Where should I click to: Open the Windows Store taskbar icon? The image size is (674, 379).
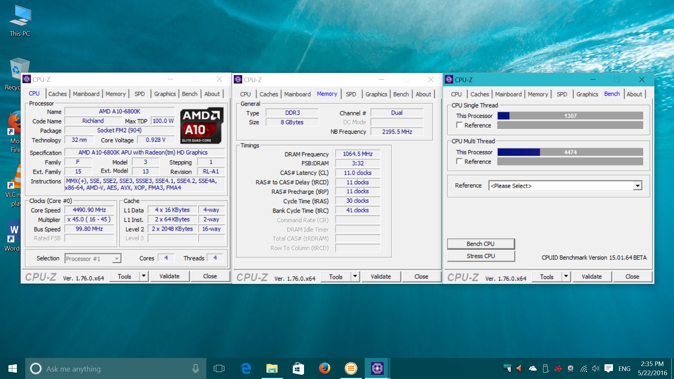tap(298, 368)
